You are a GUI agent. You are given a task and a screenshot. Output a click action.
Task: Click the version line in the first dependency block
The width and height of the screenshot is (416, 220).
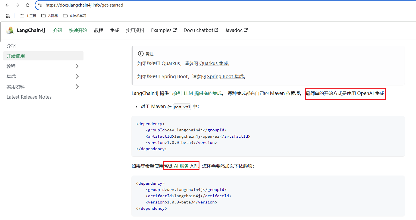[181, 142]
